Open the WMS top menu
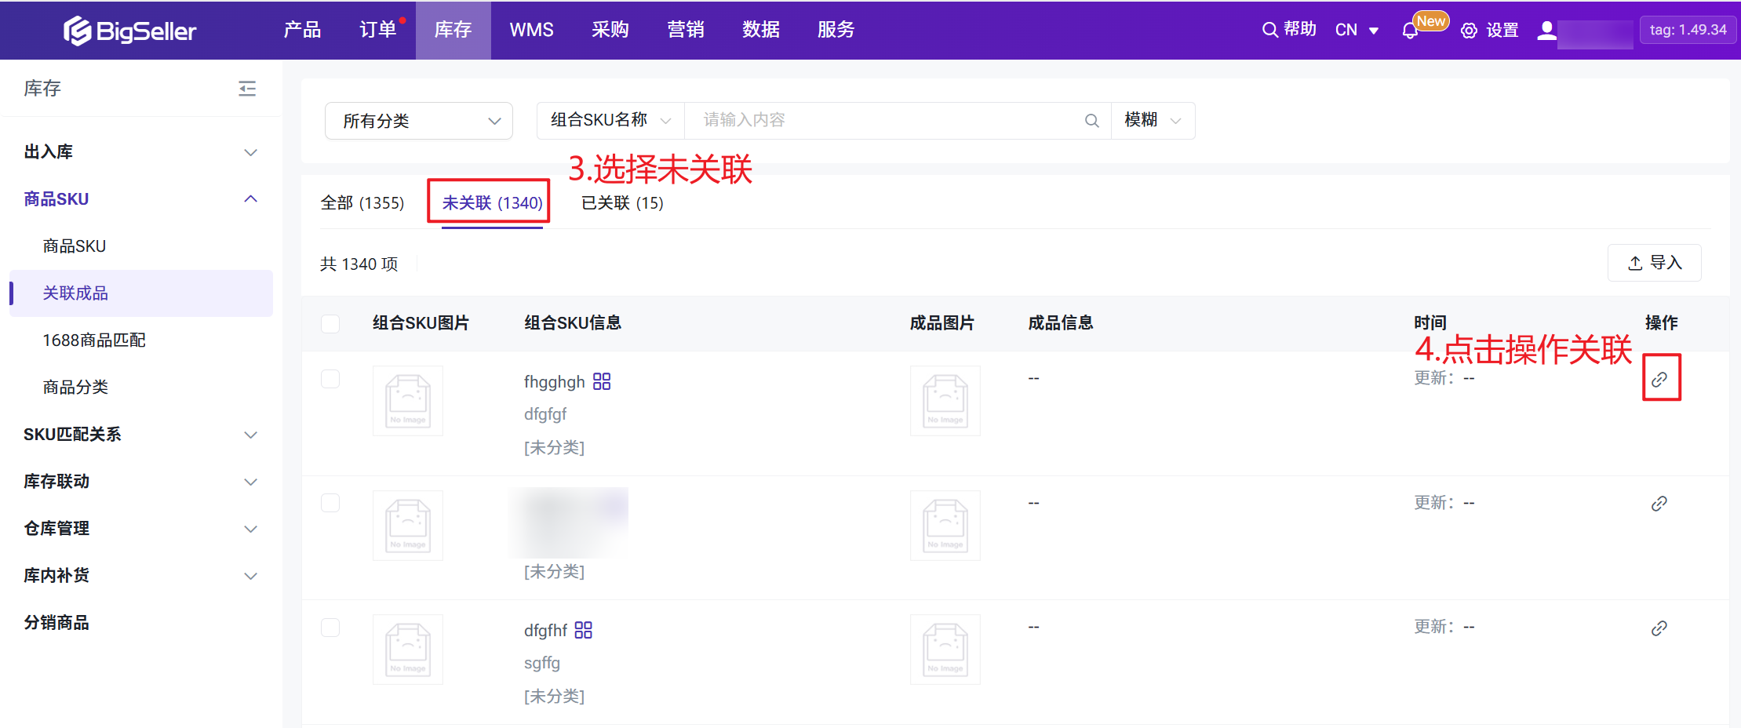This screenshot has width=1741, height=728. tap(531, 30)
